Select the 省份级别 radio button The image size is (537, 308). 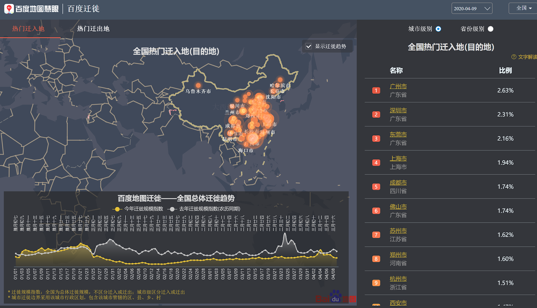point(491,29)
